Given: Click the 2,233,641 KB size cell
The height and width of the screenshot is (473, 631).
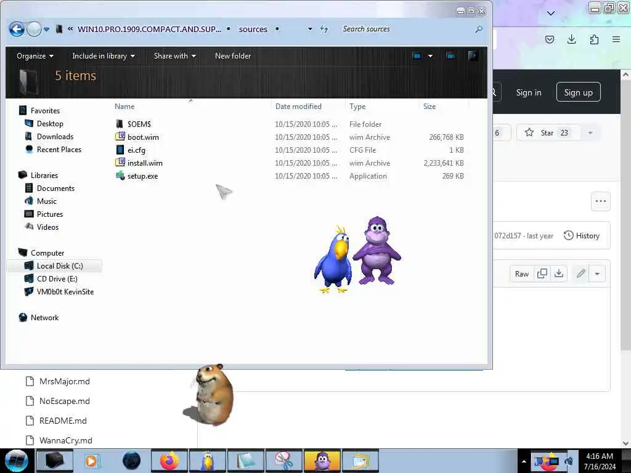Looking at the screenshot, I should [x=444, y=163].
